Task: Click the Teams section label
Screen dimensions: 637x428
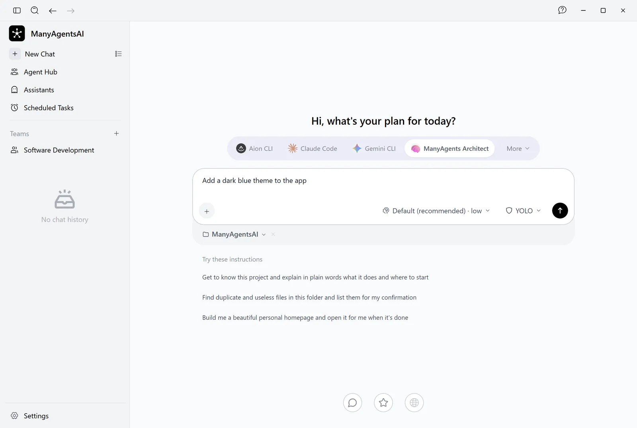Action: (20, 134)
